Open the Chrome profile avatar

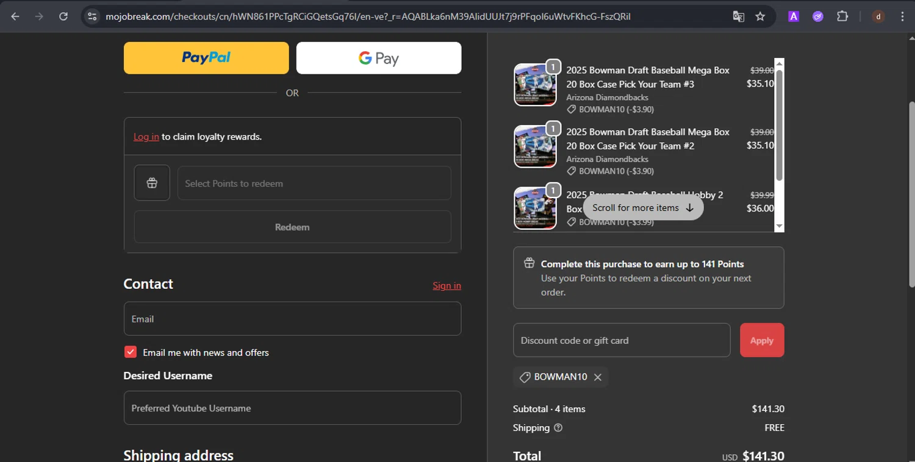[878, 16]
